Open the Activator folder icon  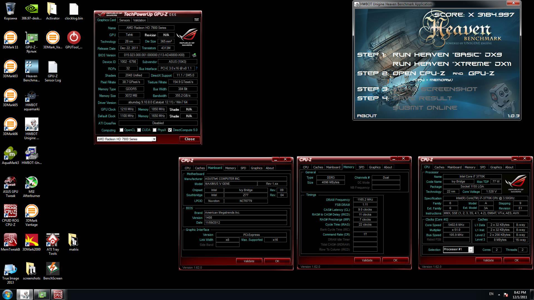pos(53,11)
